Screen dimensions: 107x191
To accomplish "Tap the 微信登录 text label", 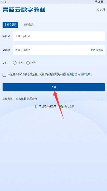I will click(69, 106).
